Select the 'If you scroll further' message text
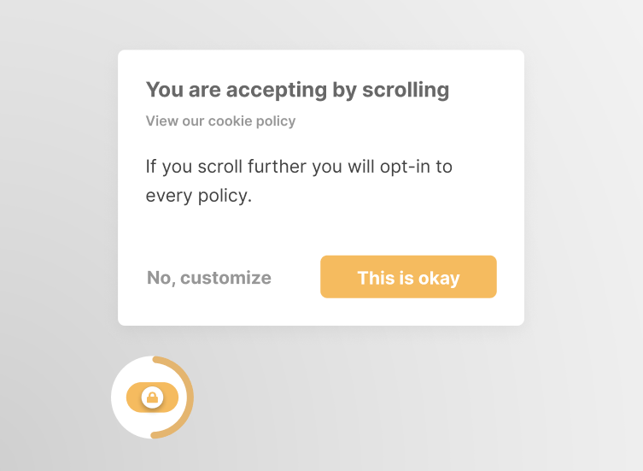643x471 pixels. (299, 181)
